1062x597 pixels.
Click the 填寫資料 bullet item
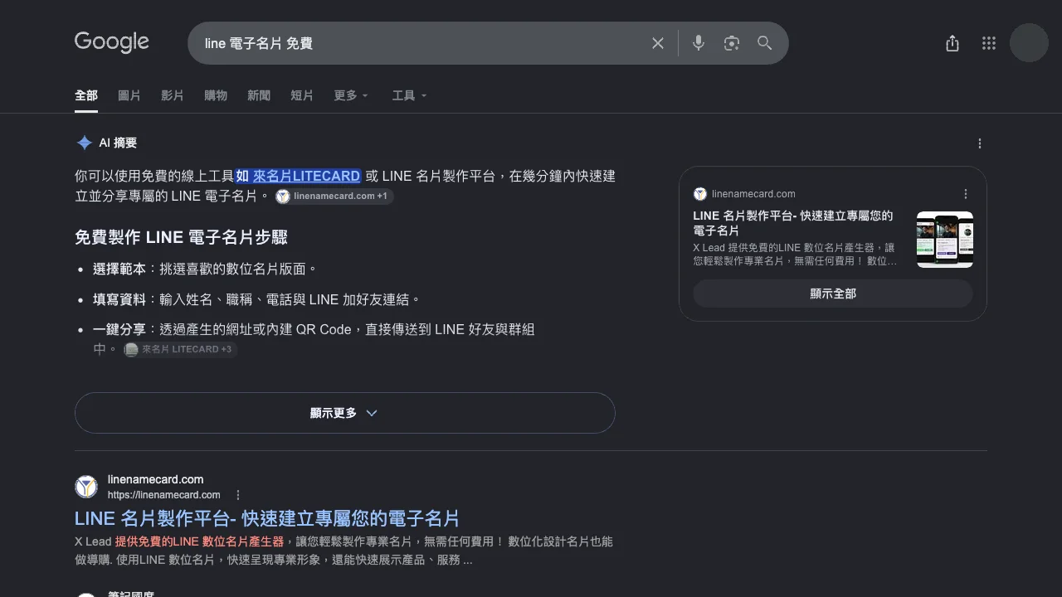[257, 299]
